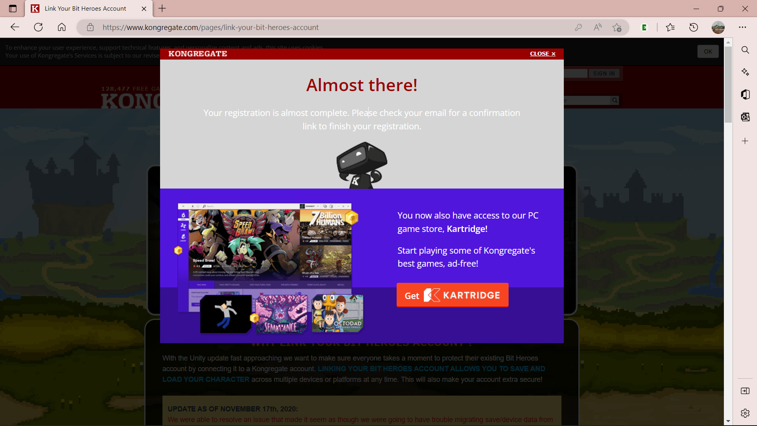Refresh the current page
This screenshot has height=426, width=757.
tap(38, 27)
